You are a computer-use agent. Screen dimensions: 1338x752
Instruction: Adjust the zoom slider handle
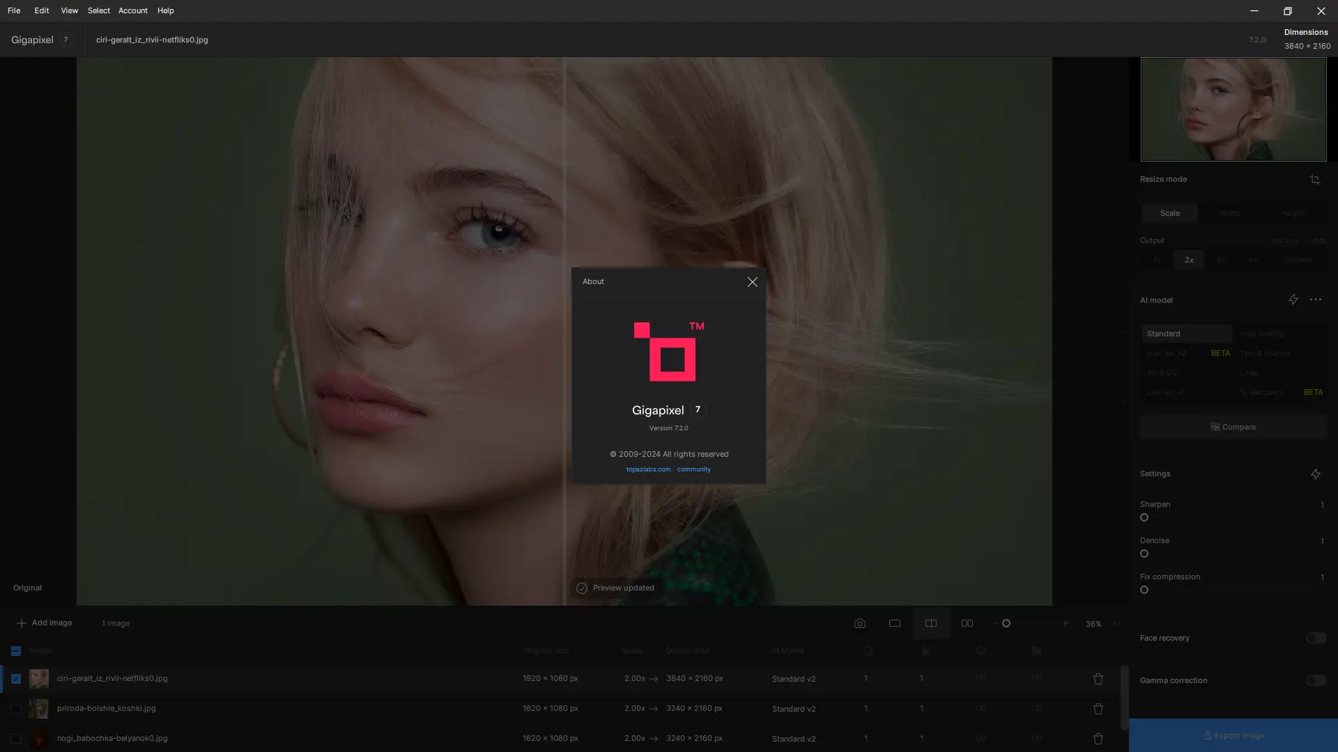[x=1006, y=623]
